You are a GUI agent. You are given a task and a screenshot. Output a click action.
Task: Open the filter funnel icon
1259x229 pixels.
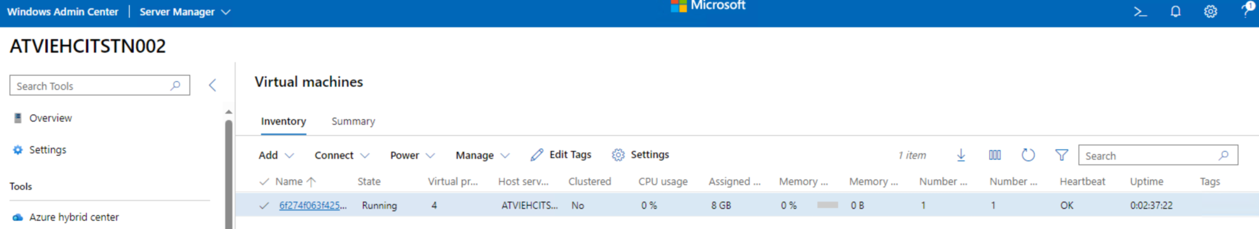[1062, 155]
